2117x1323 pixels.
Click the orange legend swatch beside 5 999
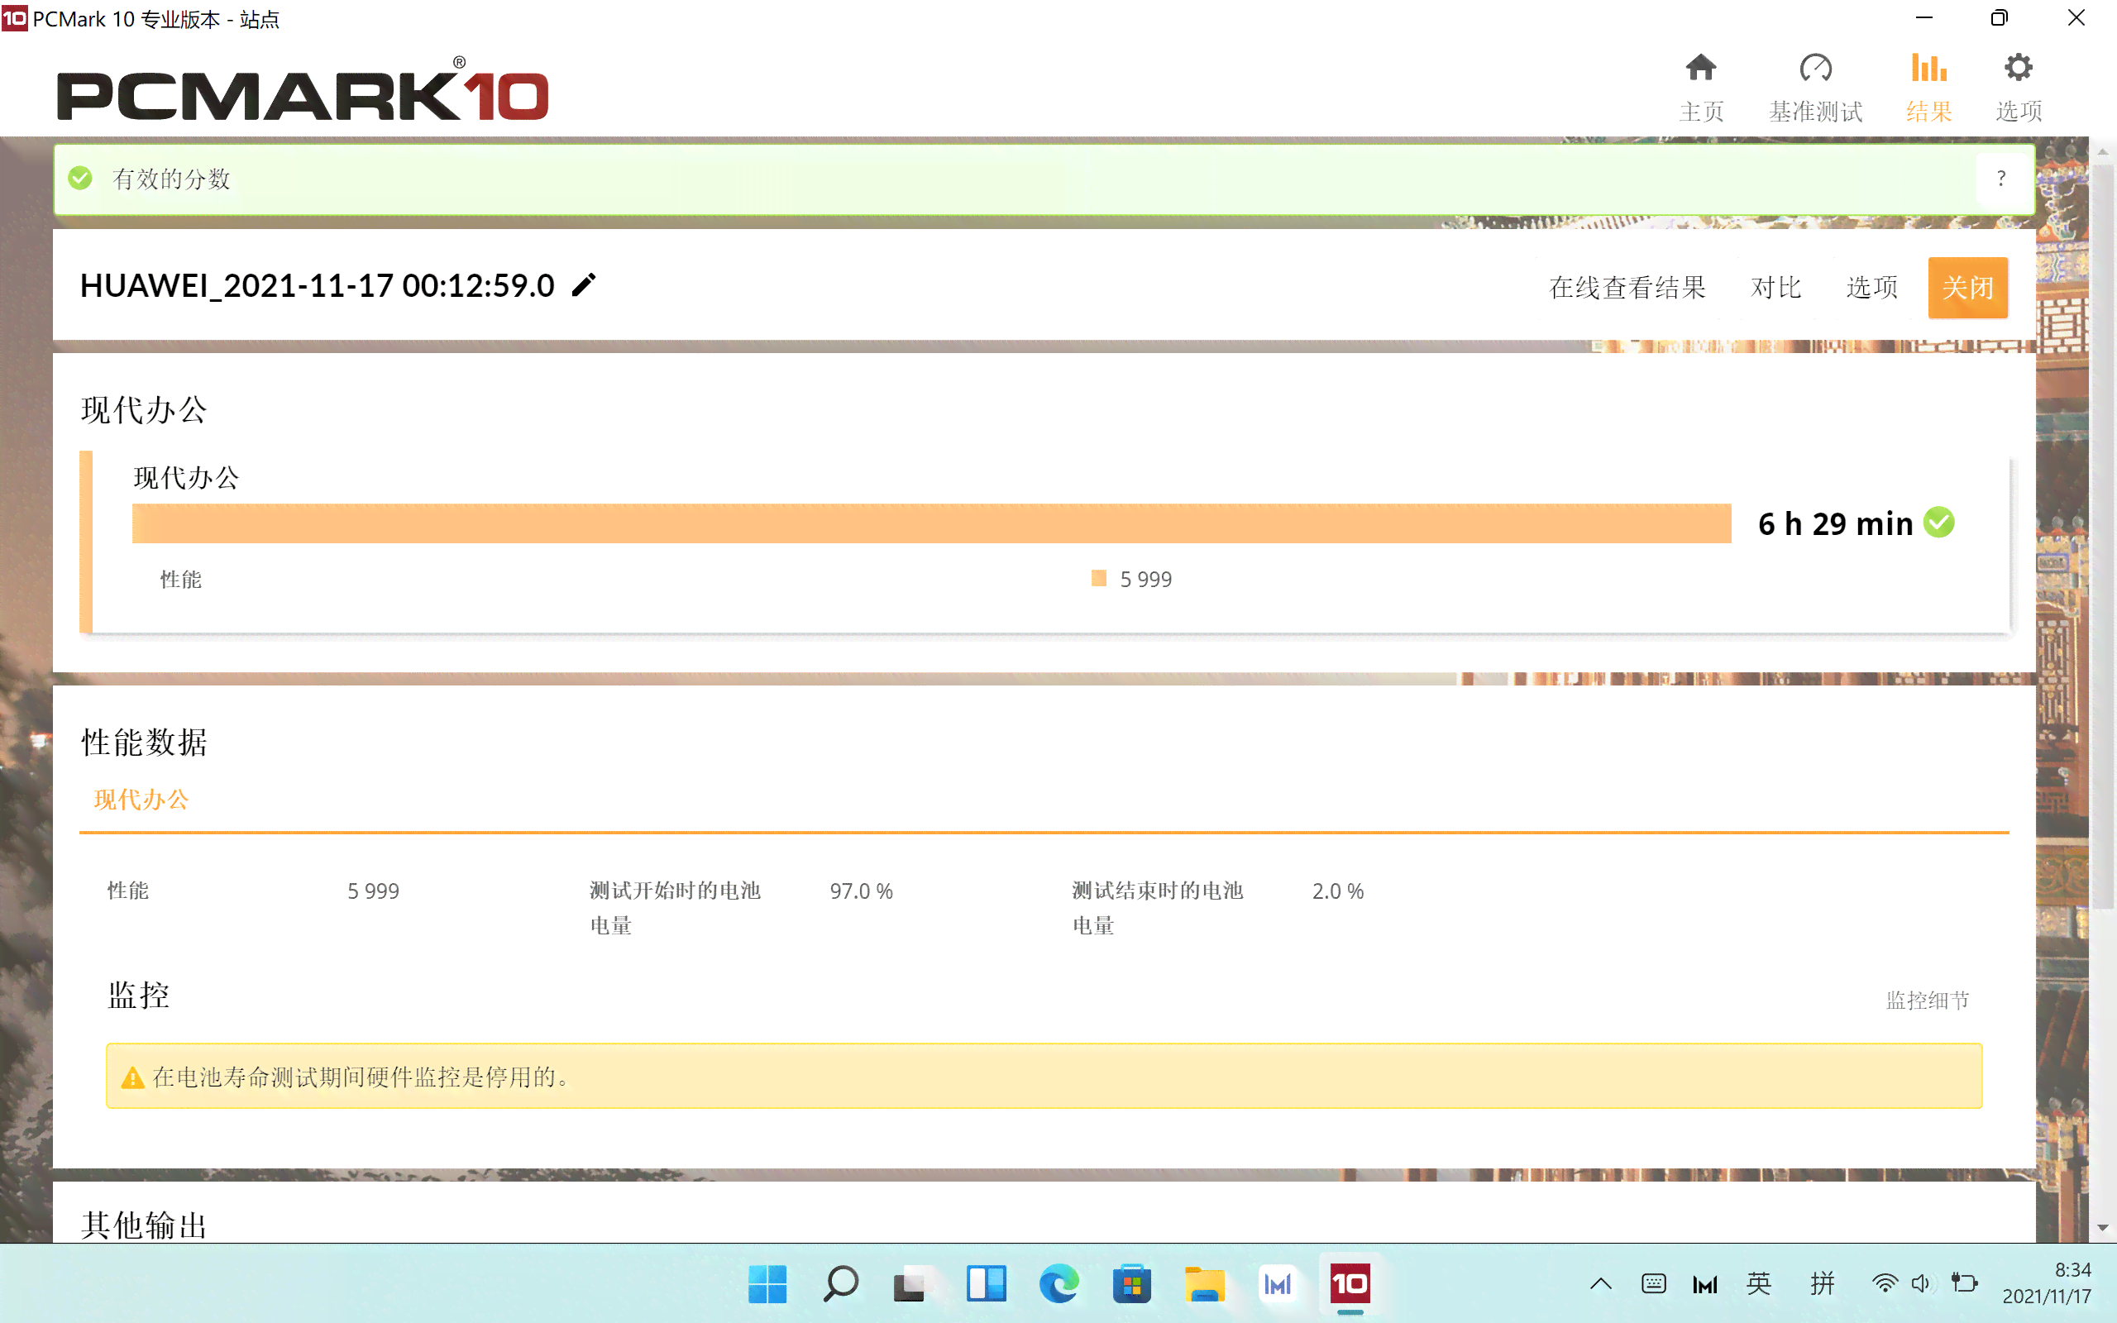1099,577
